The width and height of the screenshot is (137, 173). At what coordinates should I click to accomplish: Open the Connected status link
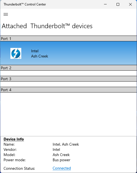[62, 168]
